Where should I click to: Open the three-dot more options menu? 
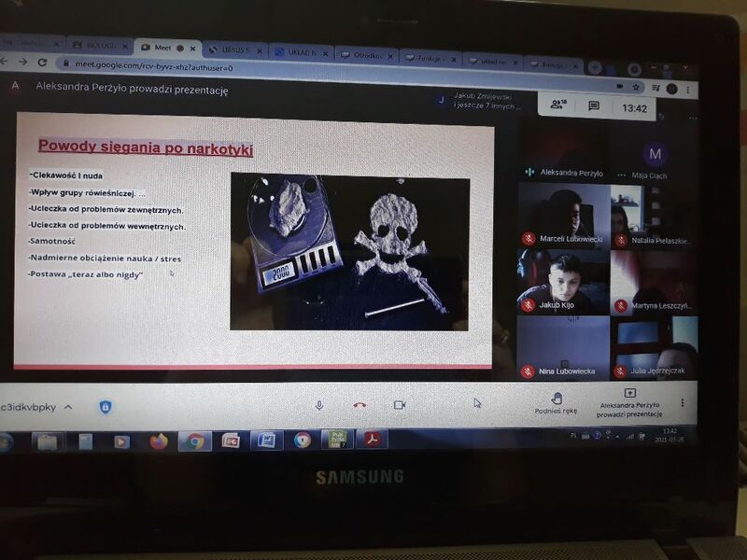pyautogui.click(x=683, y=403)
